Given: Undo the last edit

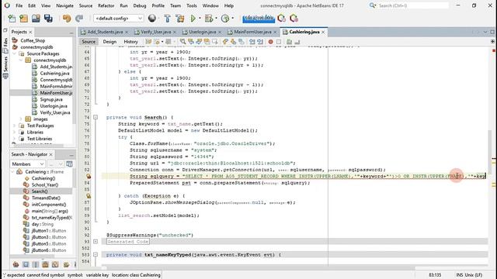Looking at the screenshot, I should tap(67, 19).
